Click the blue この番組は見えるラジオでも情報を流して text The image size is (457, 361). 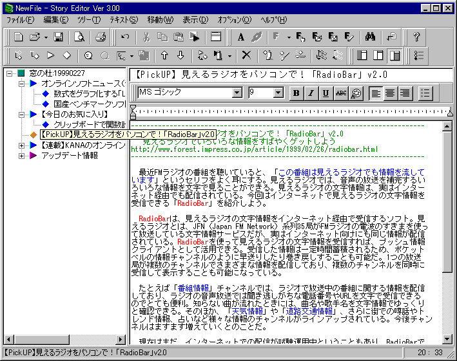click(x=351, y=172)
